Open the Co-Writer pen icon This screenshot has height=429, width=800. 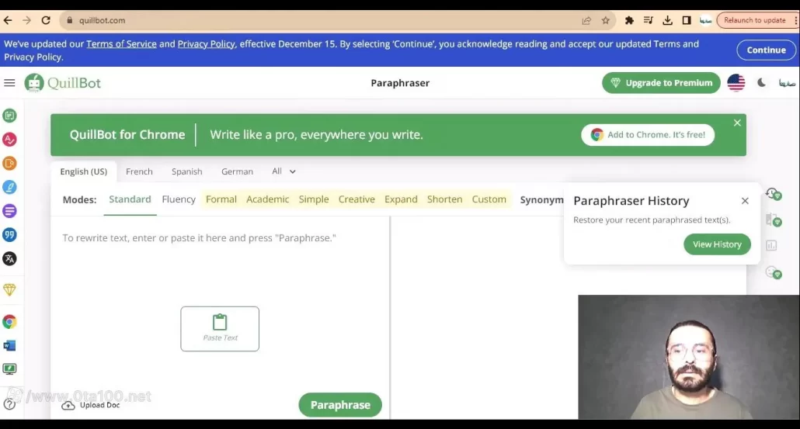click(x=9, y=187)
